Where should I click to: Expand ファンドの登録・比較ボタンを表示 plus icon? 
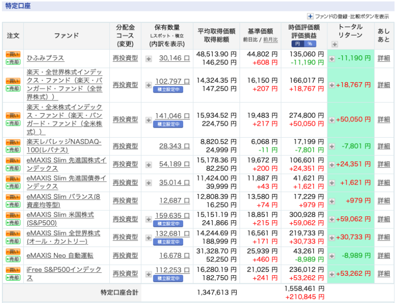coord(310,16)
